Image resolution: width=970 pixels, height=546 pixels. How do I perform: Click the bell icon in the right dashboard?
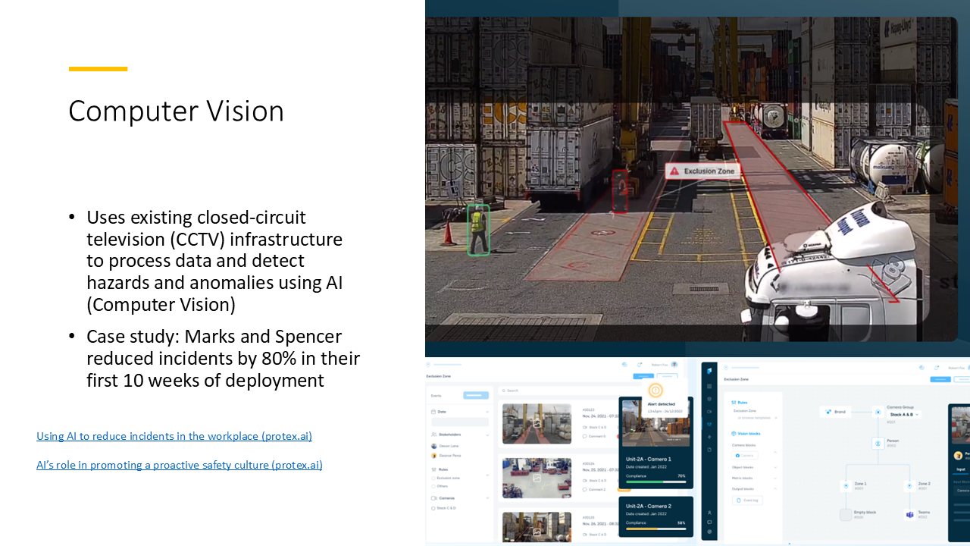click(936, 368)
